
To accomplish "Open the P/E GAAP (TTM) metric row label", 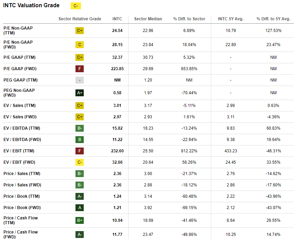I will coord(19,57).
